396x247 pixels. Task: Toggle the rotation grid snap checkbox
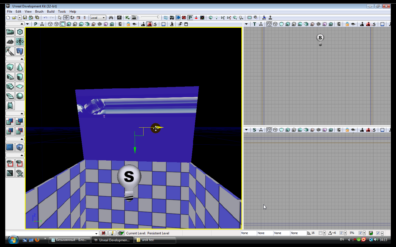(x=341, y=233)
